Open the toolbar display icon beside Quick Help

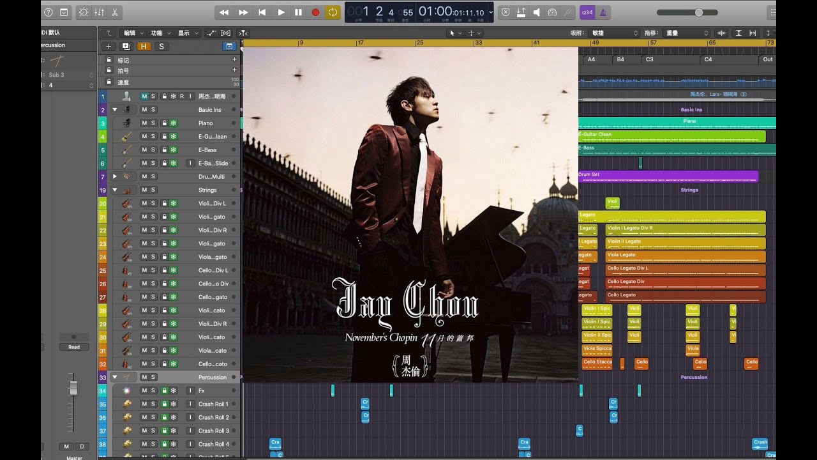[64, 12]
